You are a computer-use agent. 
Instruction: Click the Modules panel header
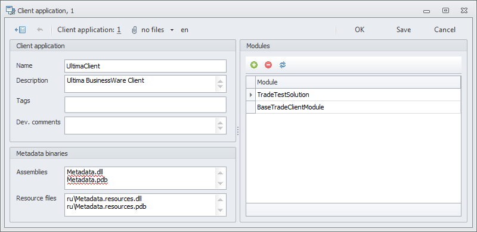(354, 46)
